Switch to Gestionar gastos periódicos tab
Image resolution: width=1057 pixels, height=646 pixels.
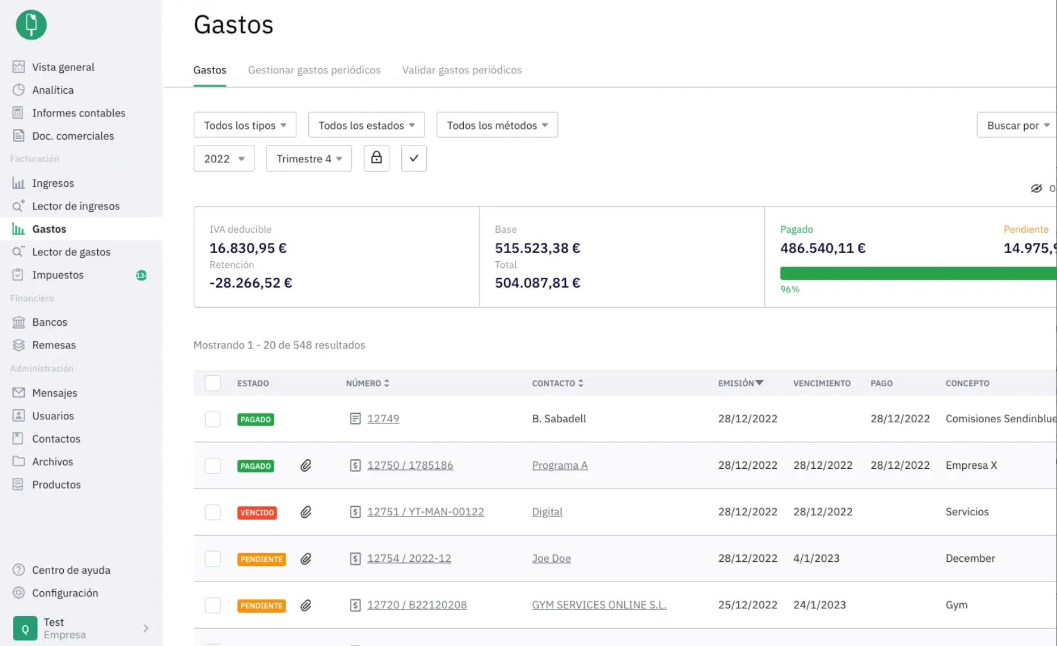click(x=314, y=70)
